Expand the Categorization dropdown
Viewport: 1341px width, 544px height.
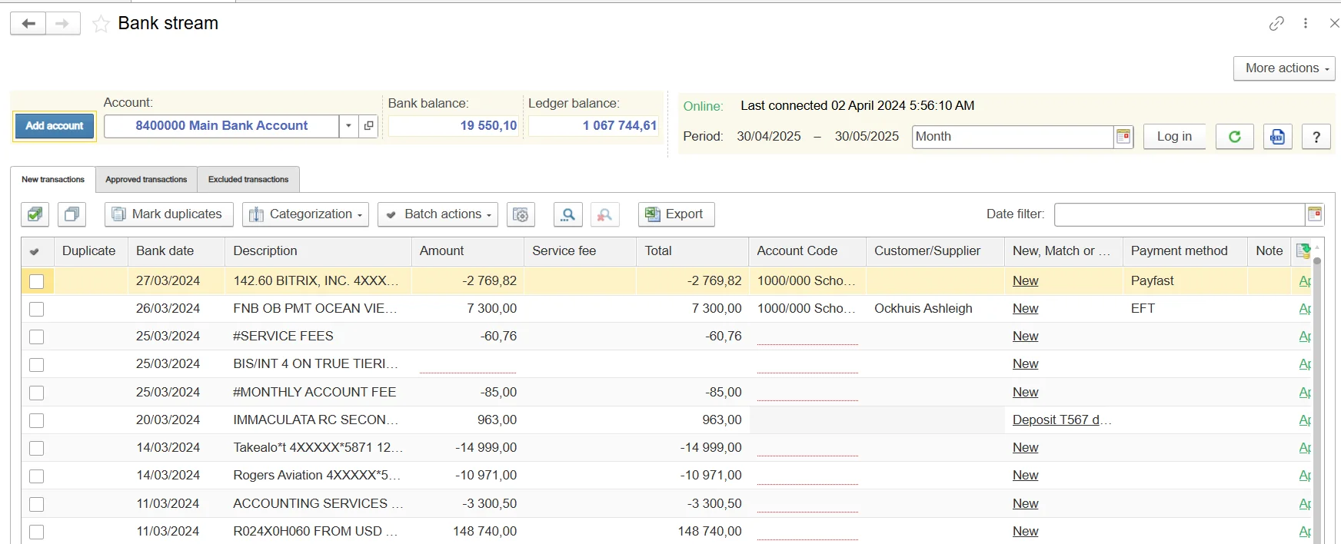click(x=306, y=214)
